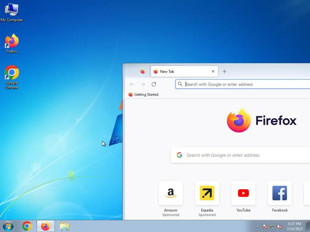Click the YouTube label text
The height and width of the screenshot is (232, 310).
[243, 210]
